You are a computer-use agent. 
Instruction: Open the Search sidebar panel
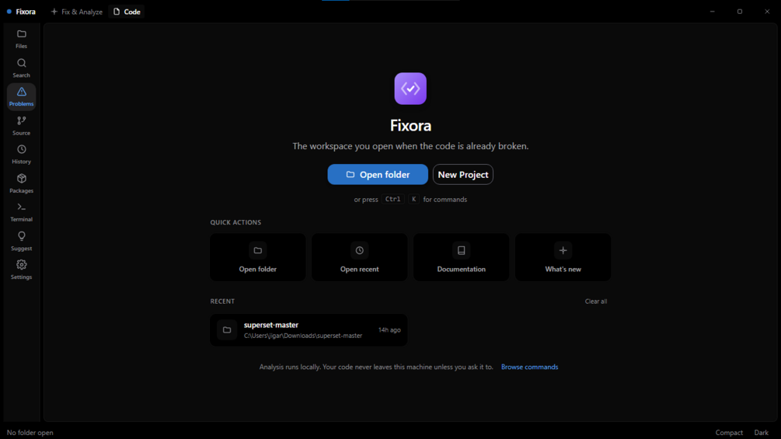point(22,68)
